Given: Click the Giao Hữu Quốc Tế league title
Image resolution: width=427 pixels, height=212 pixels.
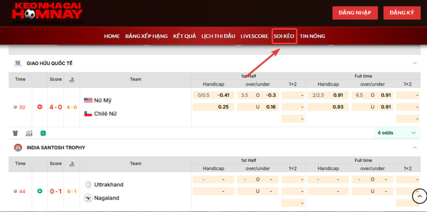Looking at the screenshot, I should 50,63.
